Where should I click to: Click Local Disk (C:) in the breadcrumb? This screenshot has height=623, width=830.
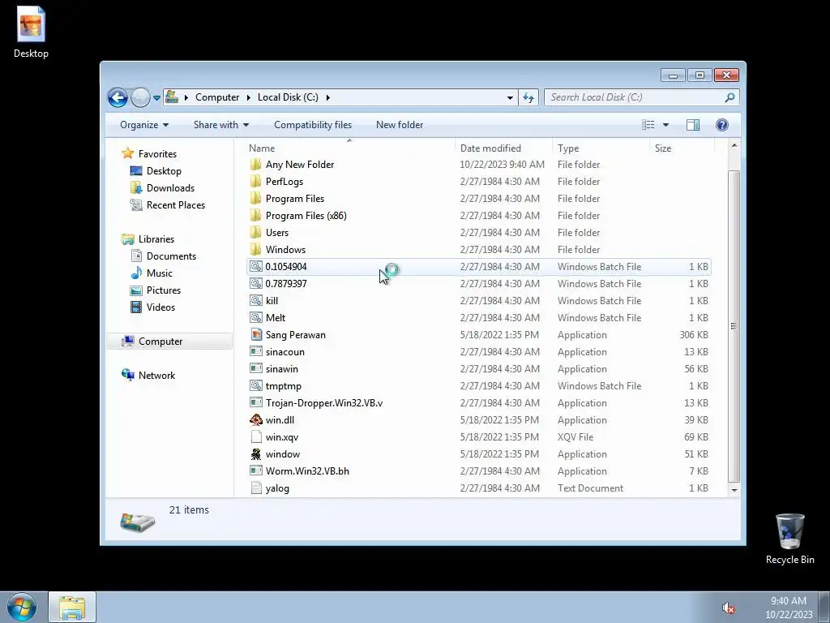tap(288, 97)
